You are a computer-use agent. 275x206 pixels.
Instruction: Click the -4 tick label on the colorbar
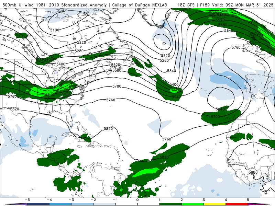coord(49,200)
